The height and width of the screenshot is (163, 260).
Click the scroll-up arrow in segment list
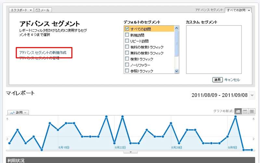[x=177, y=28]
